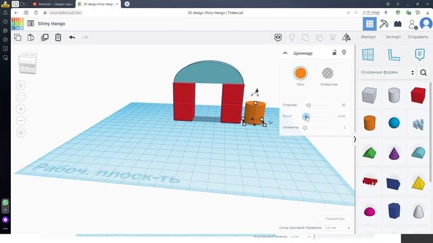Set the cylinder to solid orange Тело
The image size is (433, 243).
[300, 74]
